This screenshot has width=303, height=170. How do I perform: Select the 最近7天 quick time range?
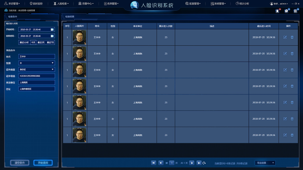coord(50,43)
